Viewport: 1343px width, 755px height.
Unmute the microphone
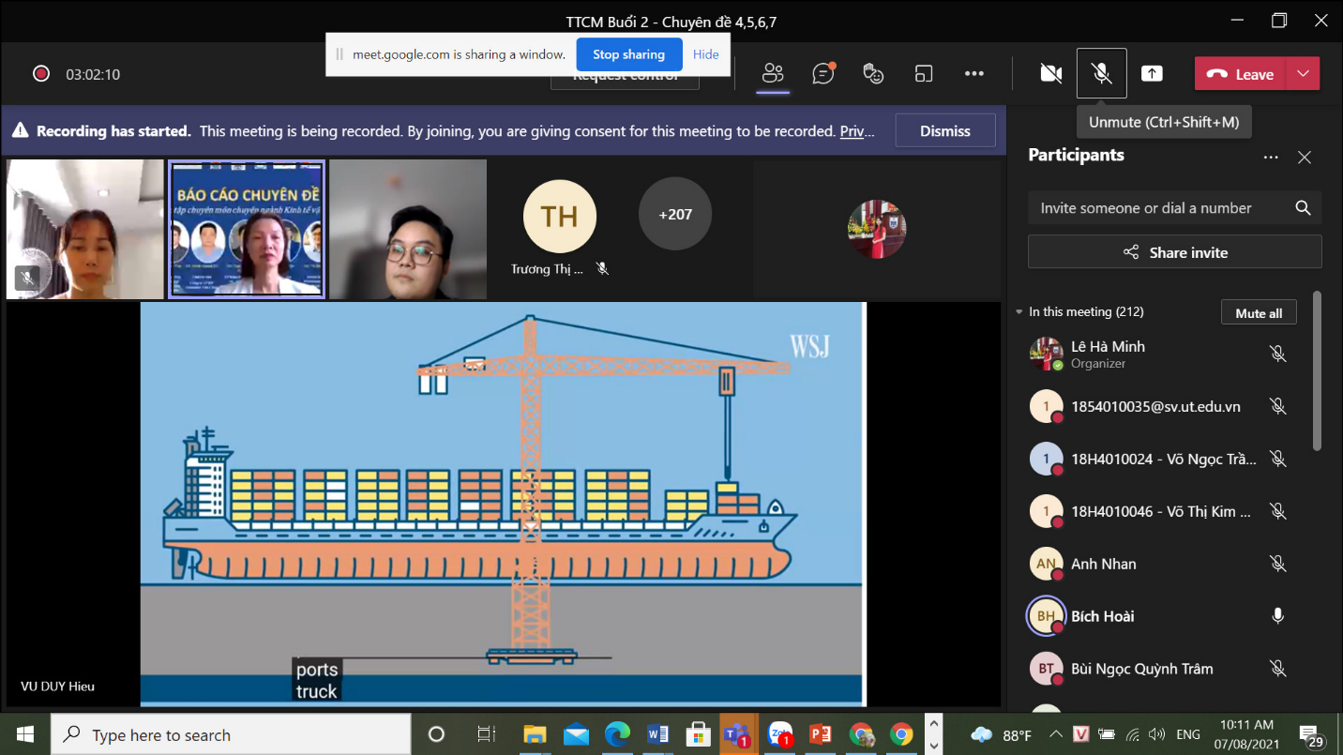point(1102,74)
